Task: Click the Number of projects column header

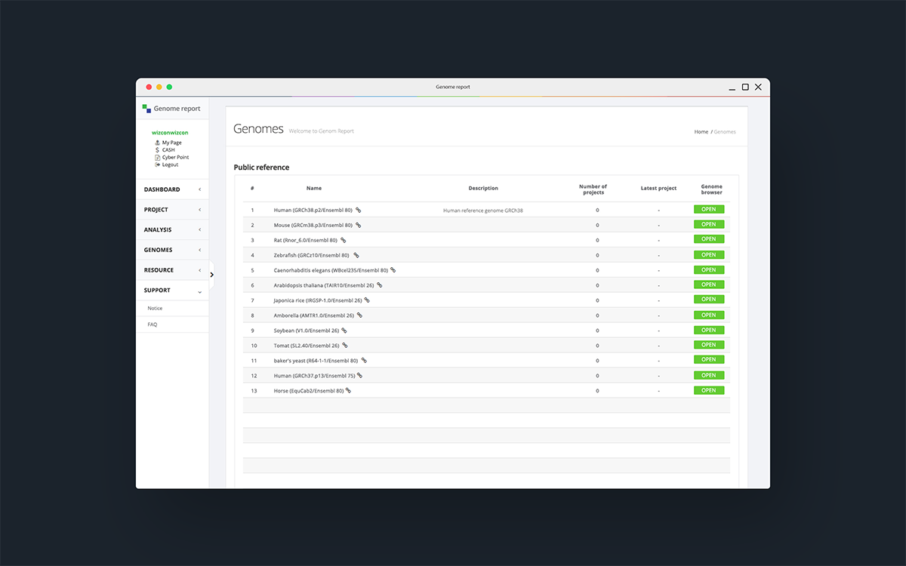Action: point(593,189)
